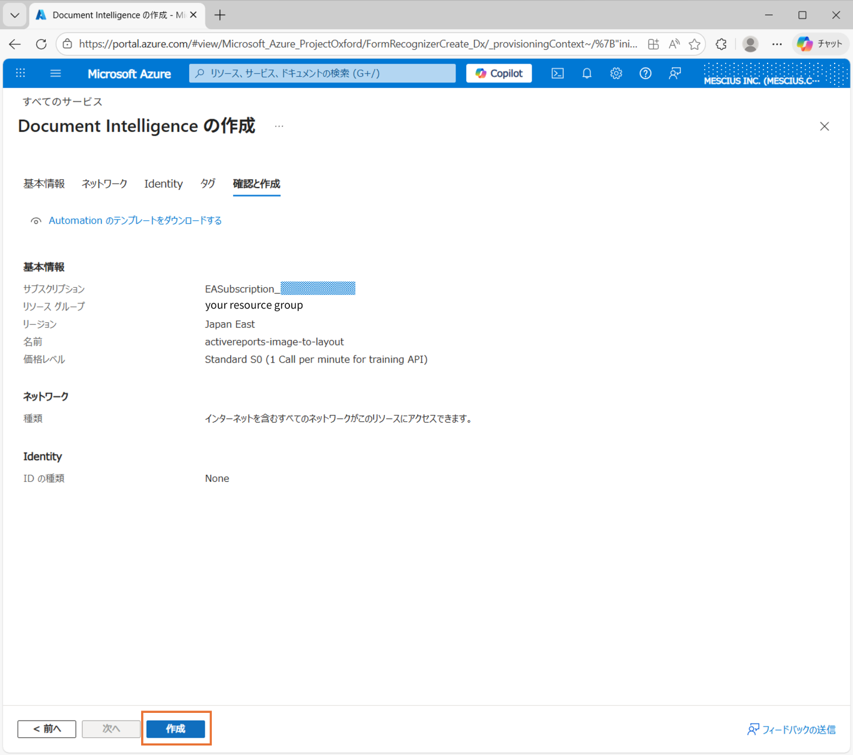This screenshot has width=853, height=755.
Task: Open the tab search chevron
Action: (14, 15)
